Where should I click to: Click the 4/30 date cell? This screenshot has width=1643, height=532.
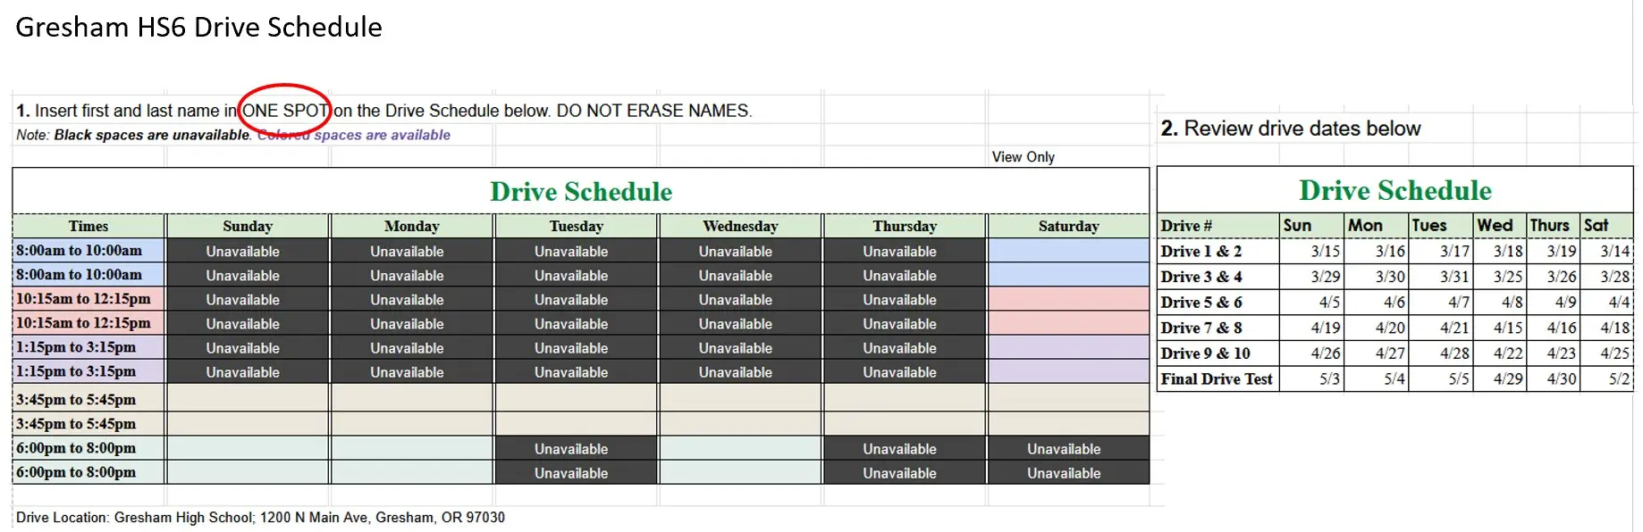click(1561, 379)
